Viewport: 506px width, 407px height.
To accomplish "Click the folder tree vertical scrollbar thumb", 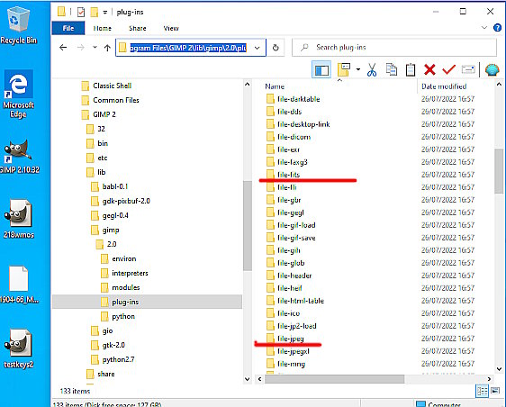I will [x=248, y=225].
